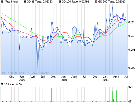This screenshot has height=104, width=138.
Task: Click the 2009 year label
Action: point(22,80)
